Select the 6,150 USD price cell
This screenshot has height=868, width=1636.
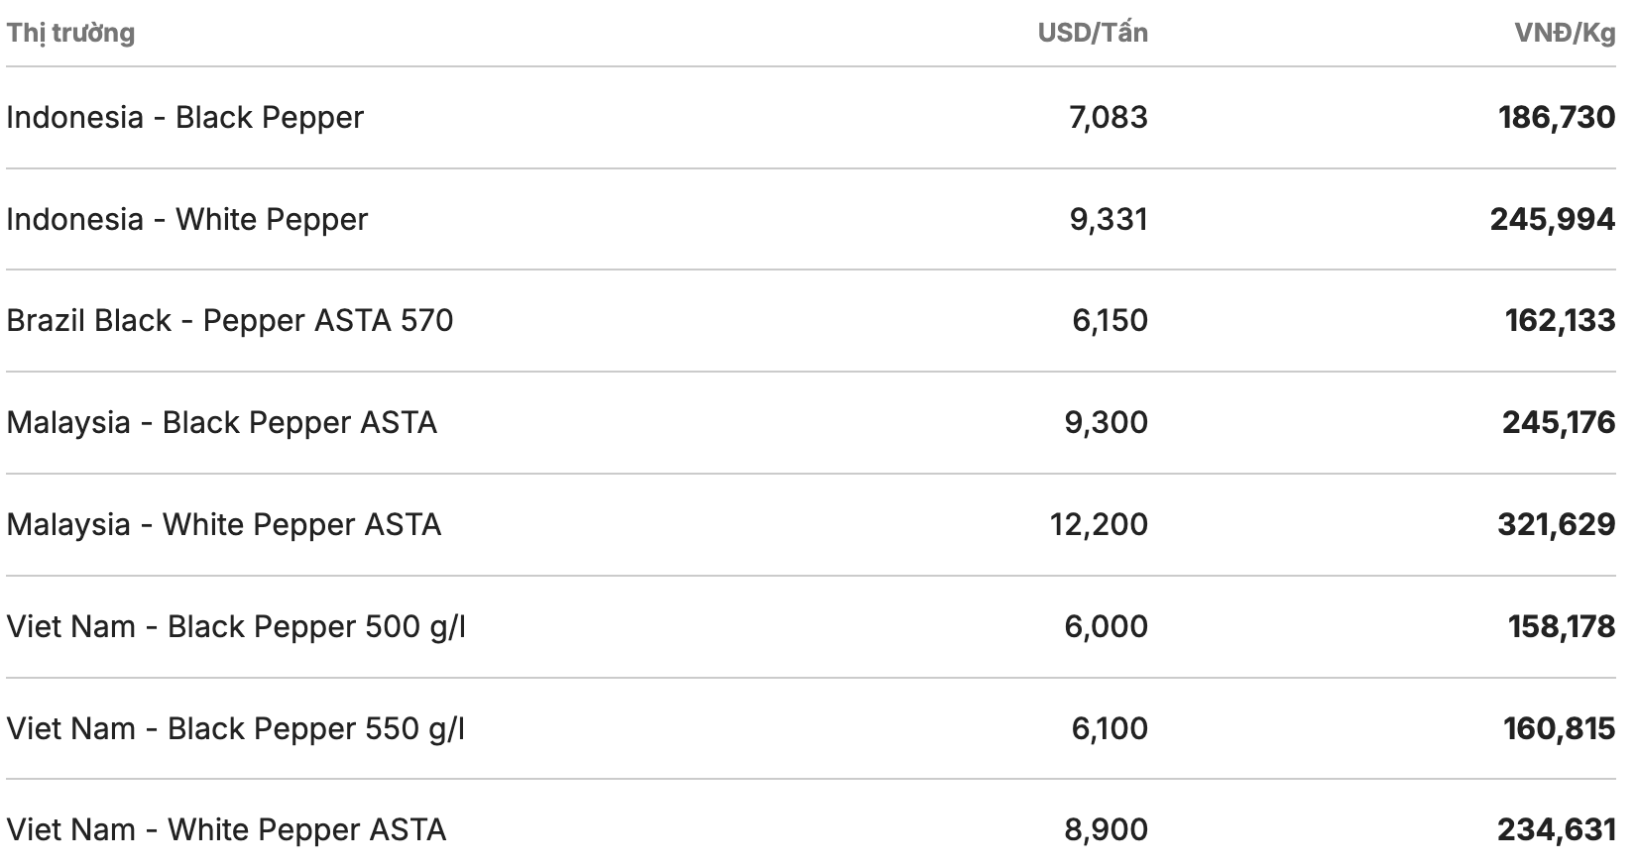[1110, 320]
